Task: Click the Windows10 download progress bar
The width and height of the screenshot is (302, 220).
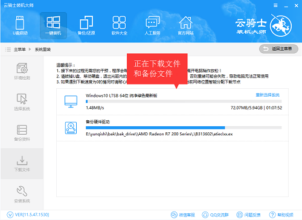Action: click(184, 102)
